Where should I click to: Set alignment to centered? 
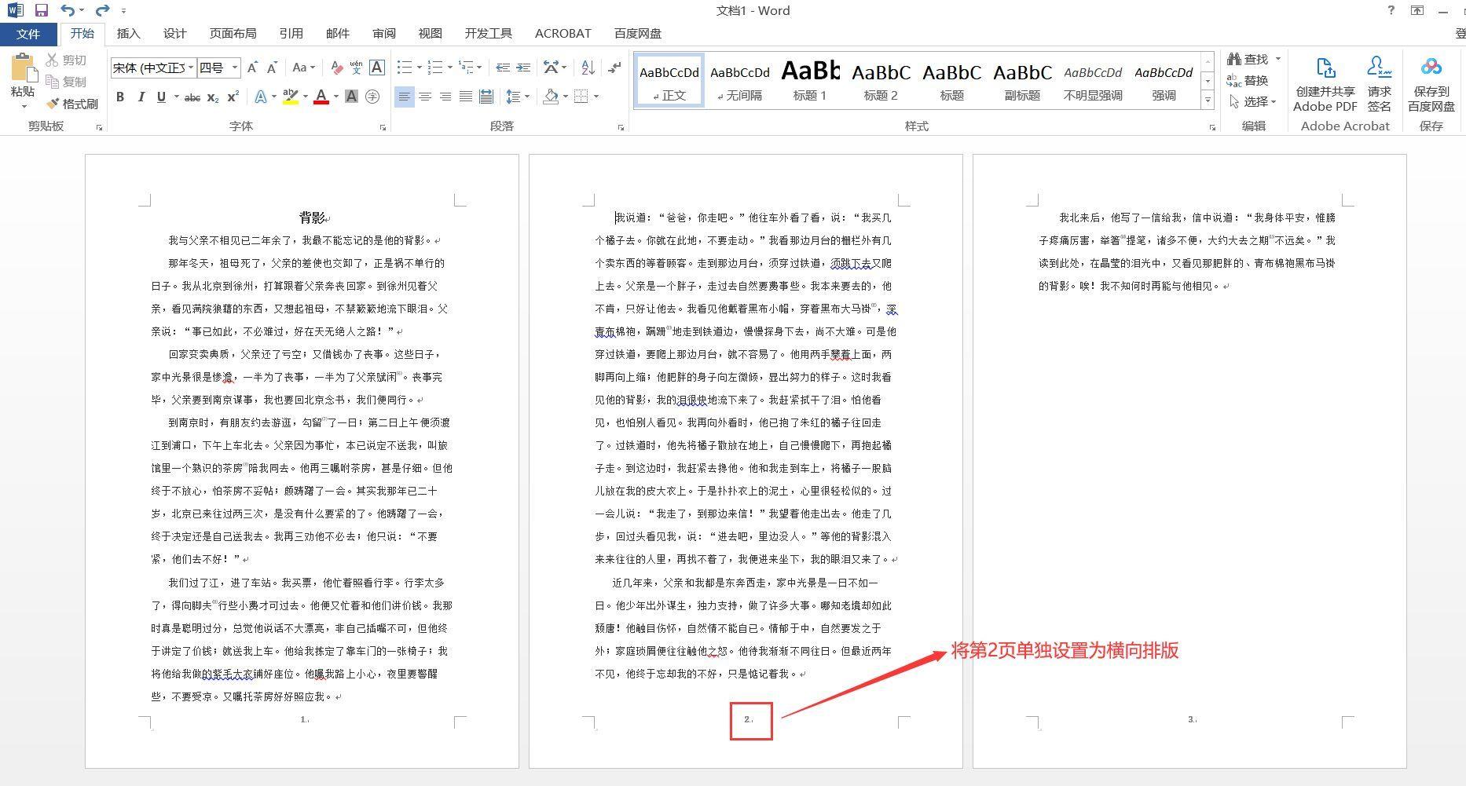pos(425,97)
